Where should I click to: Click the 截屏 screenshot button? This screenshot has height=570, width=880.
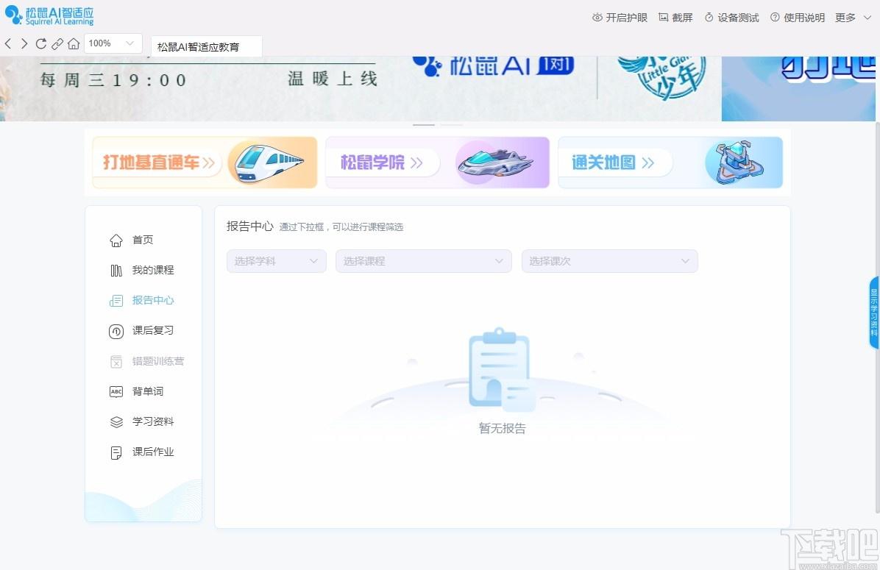(x=675, y=18)
